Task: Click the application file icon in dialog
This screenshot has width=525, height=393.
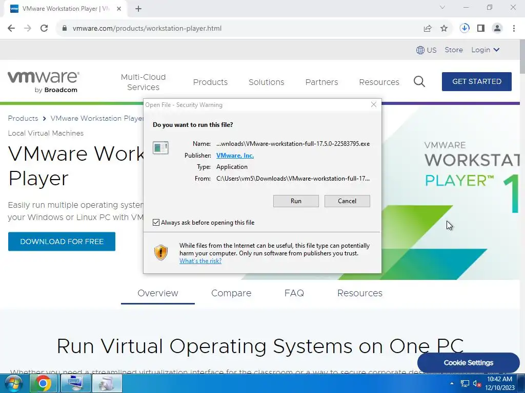Action: 160,147
